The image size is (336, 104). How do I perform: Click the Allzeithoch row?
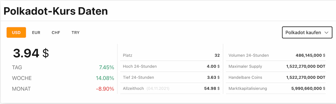point(171,88)
